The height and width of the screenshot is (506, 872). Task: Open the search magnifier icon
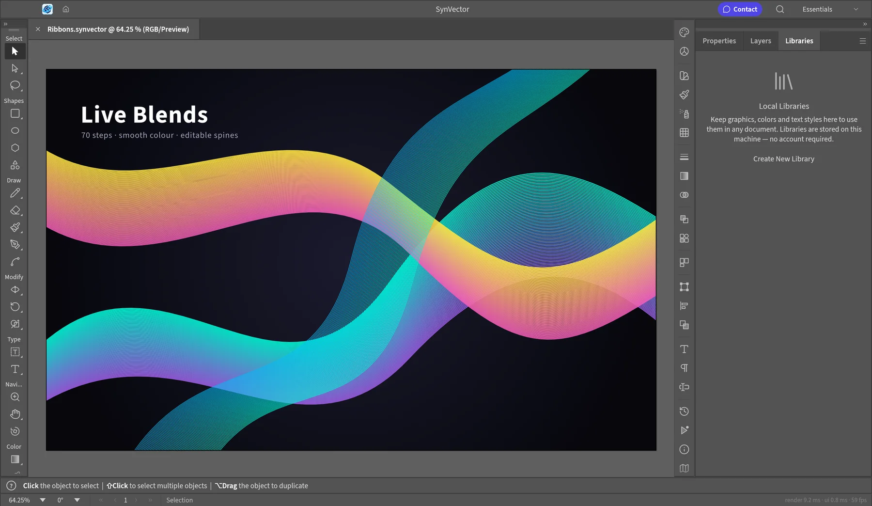(780, 9)
